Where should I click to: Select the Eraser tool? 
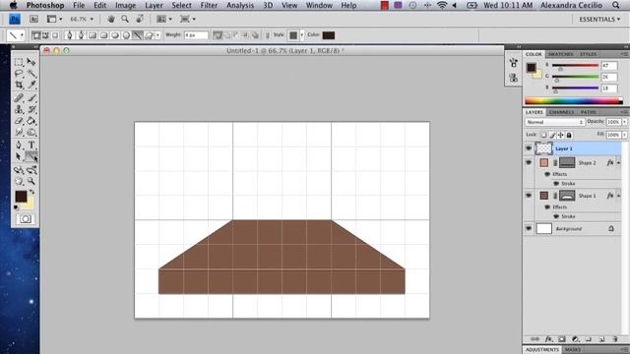(19, 120)
